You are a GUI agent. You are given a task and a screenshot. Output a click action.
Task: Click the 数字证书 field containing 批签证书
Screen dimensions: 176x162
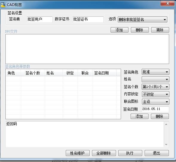[88, 19]
